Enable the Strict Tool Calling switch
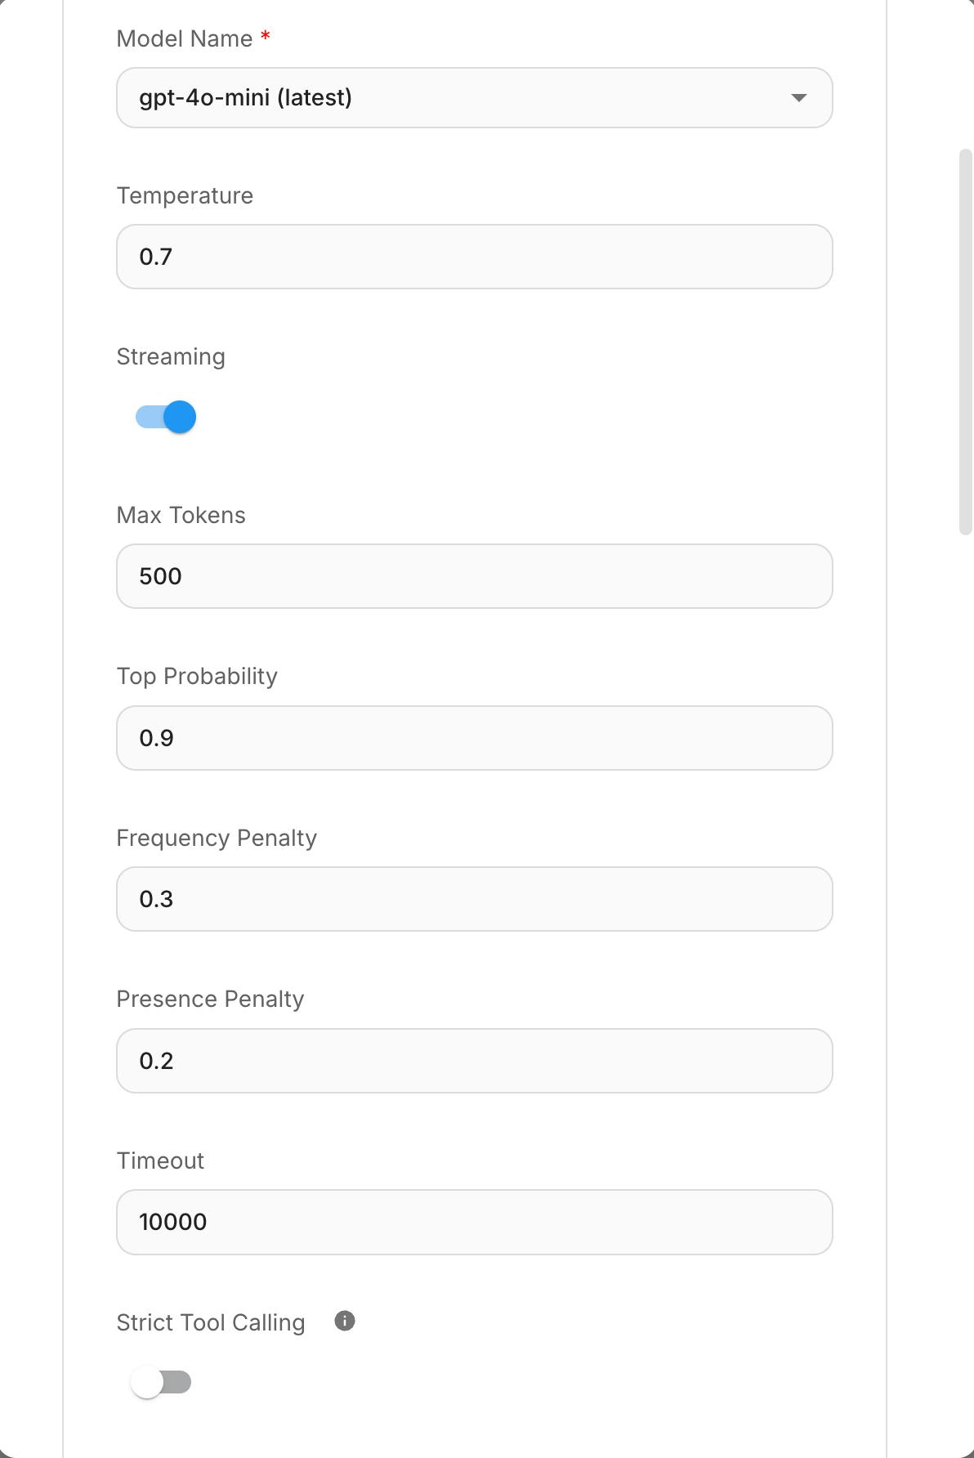Viewport: 974px width, 1458px height. [161, 1383]
